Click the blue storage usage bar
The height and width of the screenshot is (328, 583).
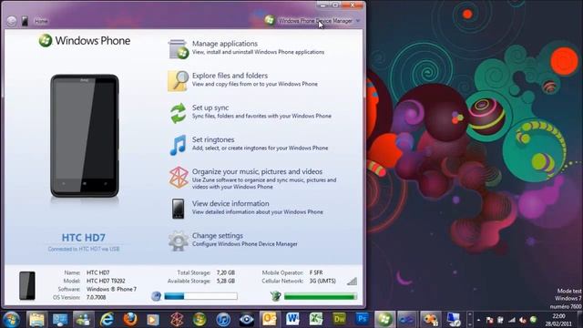tap(200, 296)
